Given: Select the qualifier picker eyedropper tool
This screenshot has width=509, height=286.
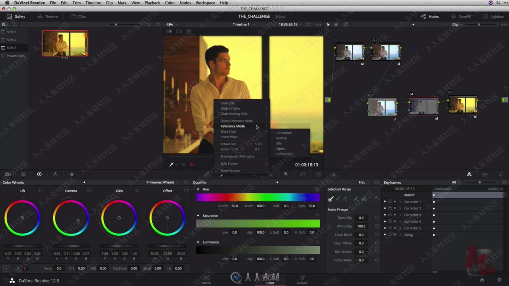Looking at the screenshot, I should tap(331, 199).
